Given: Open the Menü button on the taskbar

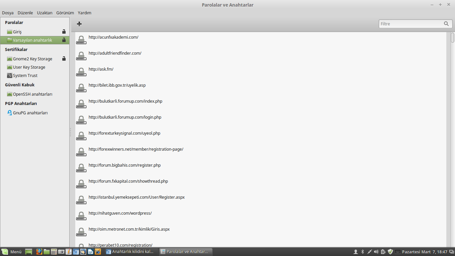Looking at the screenshot, I should click(x=12, y=252).
